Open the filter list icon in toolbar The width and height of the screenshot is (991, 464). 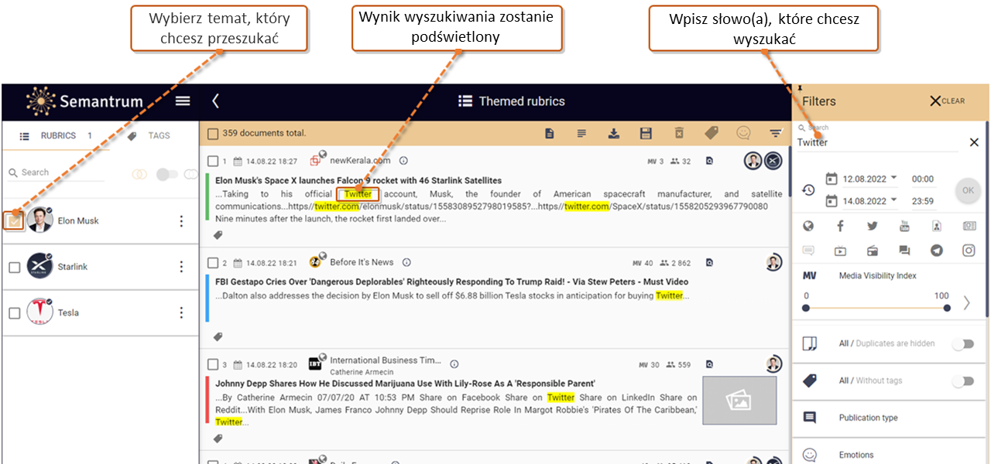click(x=776, y=134)
